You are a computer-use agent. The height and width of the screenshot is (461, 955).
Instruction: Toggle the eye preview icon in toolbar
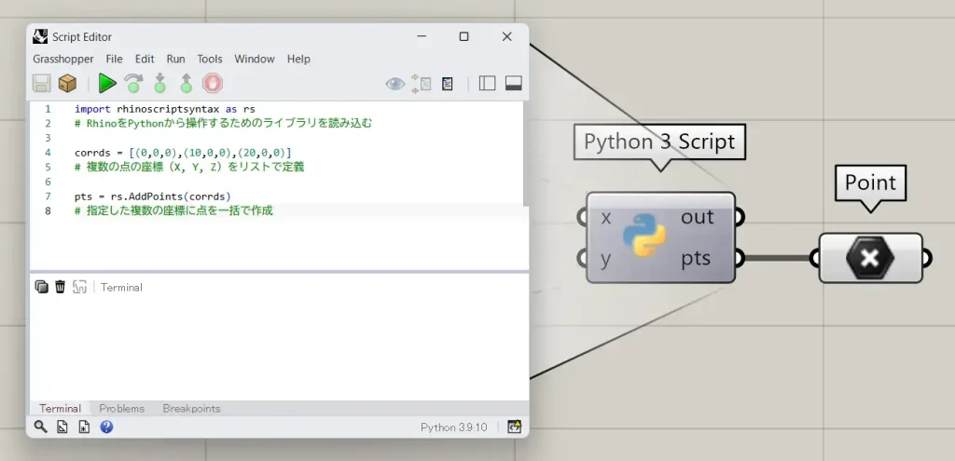pyautogui.click(x=395, y=84)
